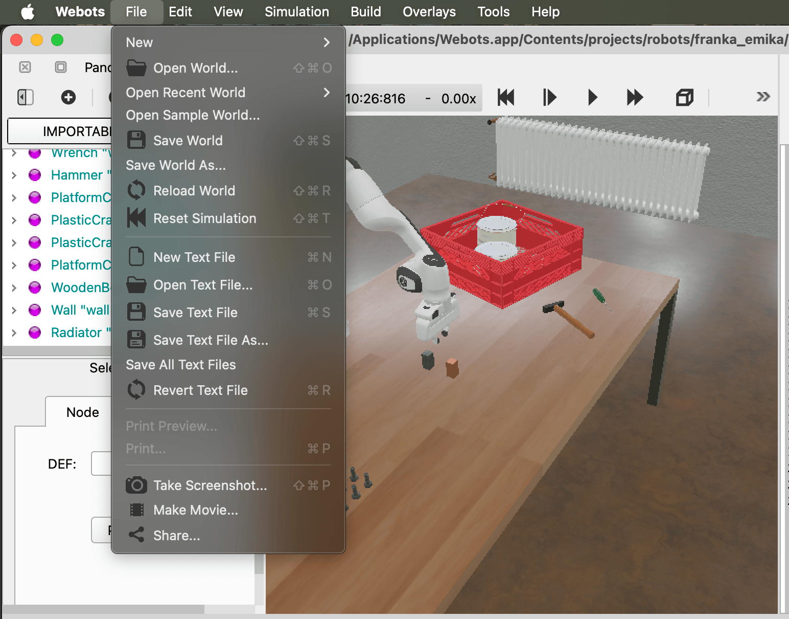The image size is (789, 619).
Task: Expand the Hammer node in scene tree
Action: [13, 175]
